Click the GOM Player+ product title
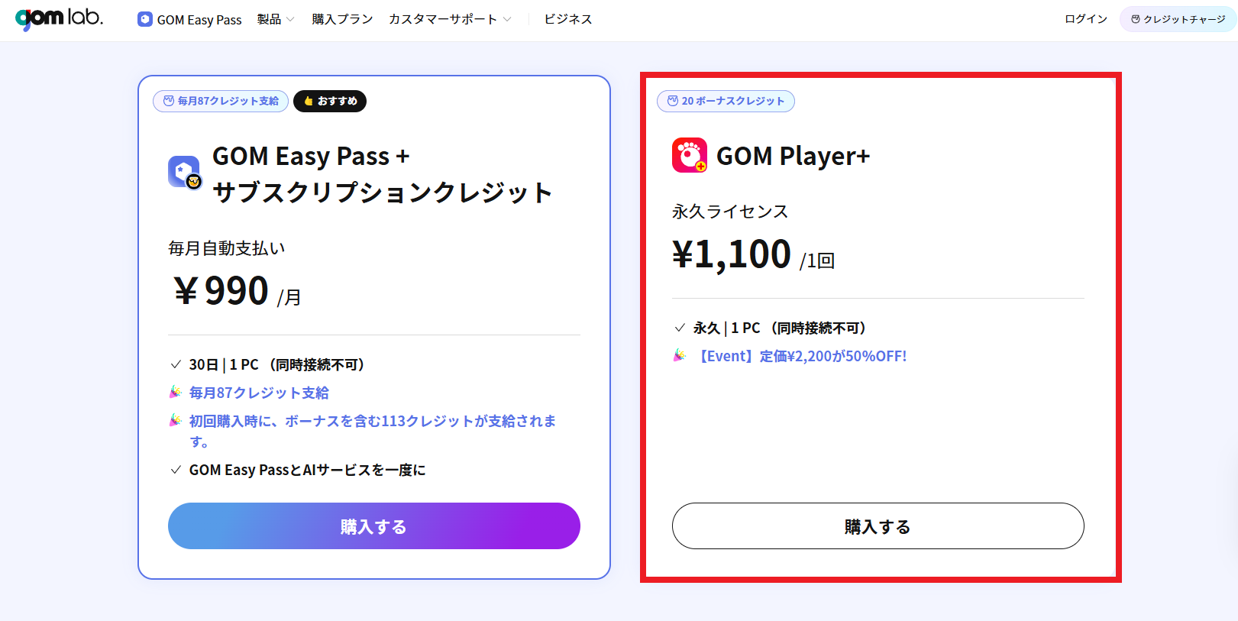Image resolution: width=1238 pixels, height=621 pixels. pos(793,156)
